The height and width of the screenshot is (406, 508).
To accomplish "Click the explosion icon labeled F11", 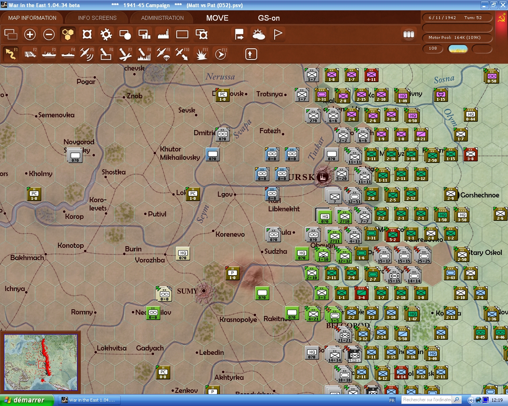I will (201, 54).
